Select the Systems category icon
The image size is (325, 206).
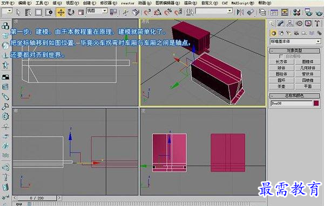pyautogui.click(x=319, y=33)
